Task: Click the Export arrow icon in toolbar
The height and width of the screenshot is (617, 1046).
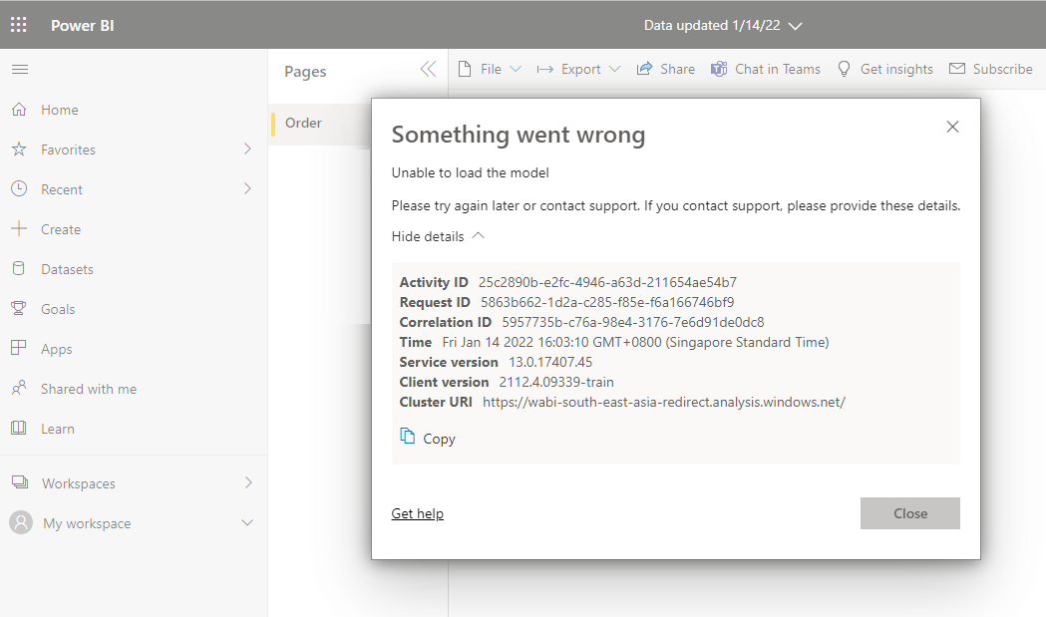Action: tap(545, 70)
